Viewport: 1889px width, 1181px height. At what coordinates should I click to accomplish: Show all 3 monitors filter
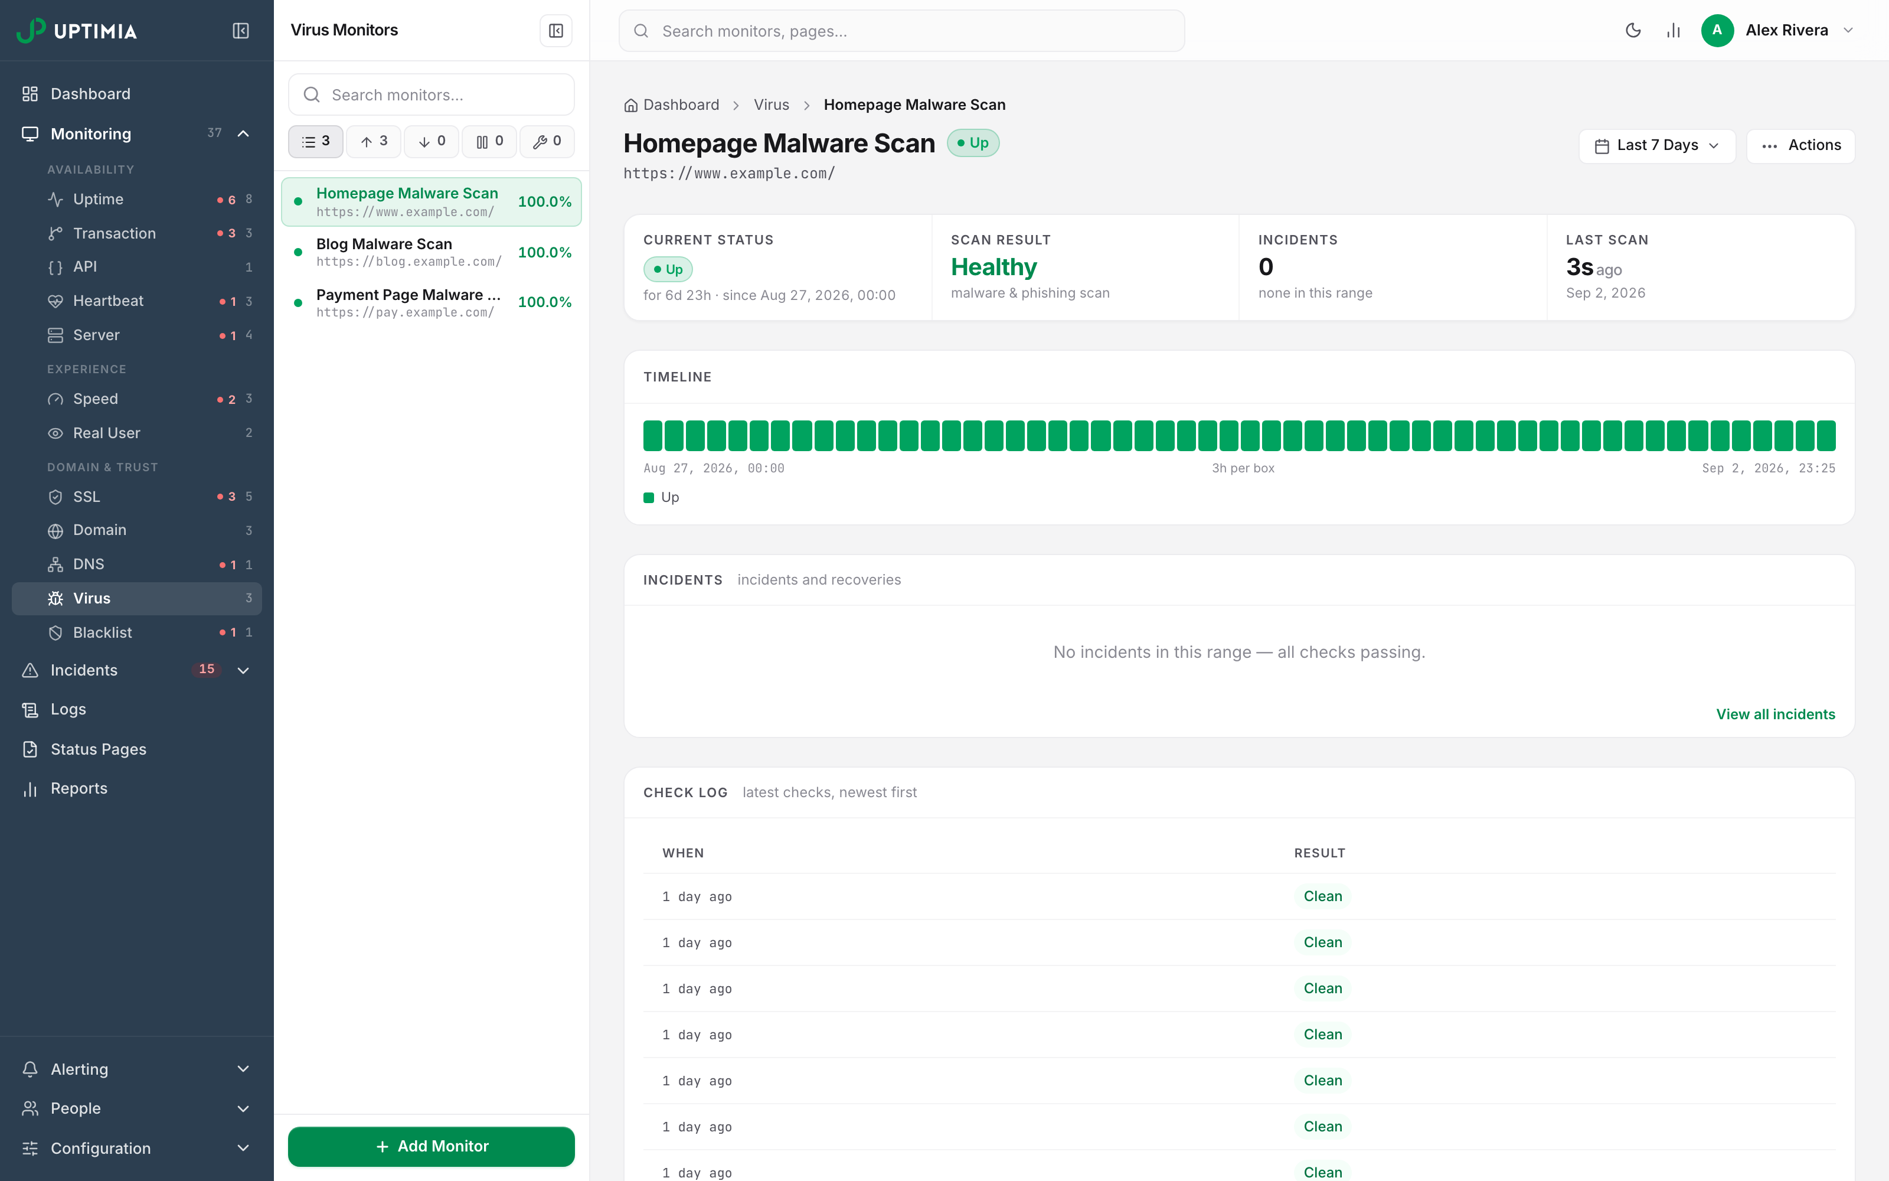(315, 141)
